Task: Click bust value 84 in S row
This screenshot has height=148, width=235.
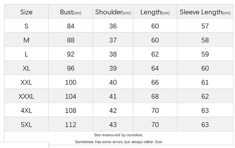Action: [71, 26]
